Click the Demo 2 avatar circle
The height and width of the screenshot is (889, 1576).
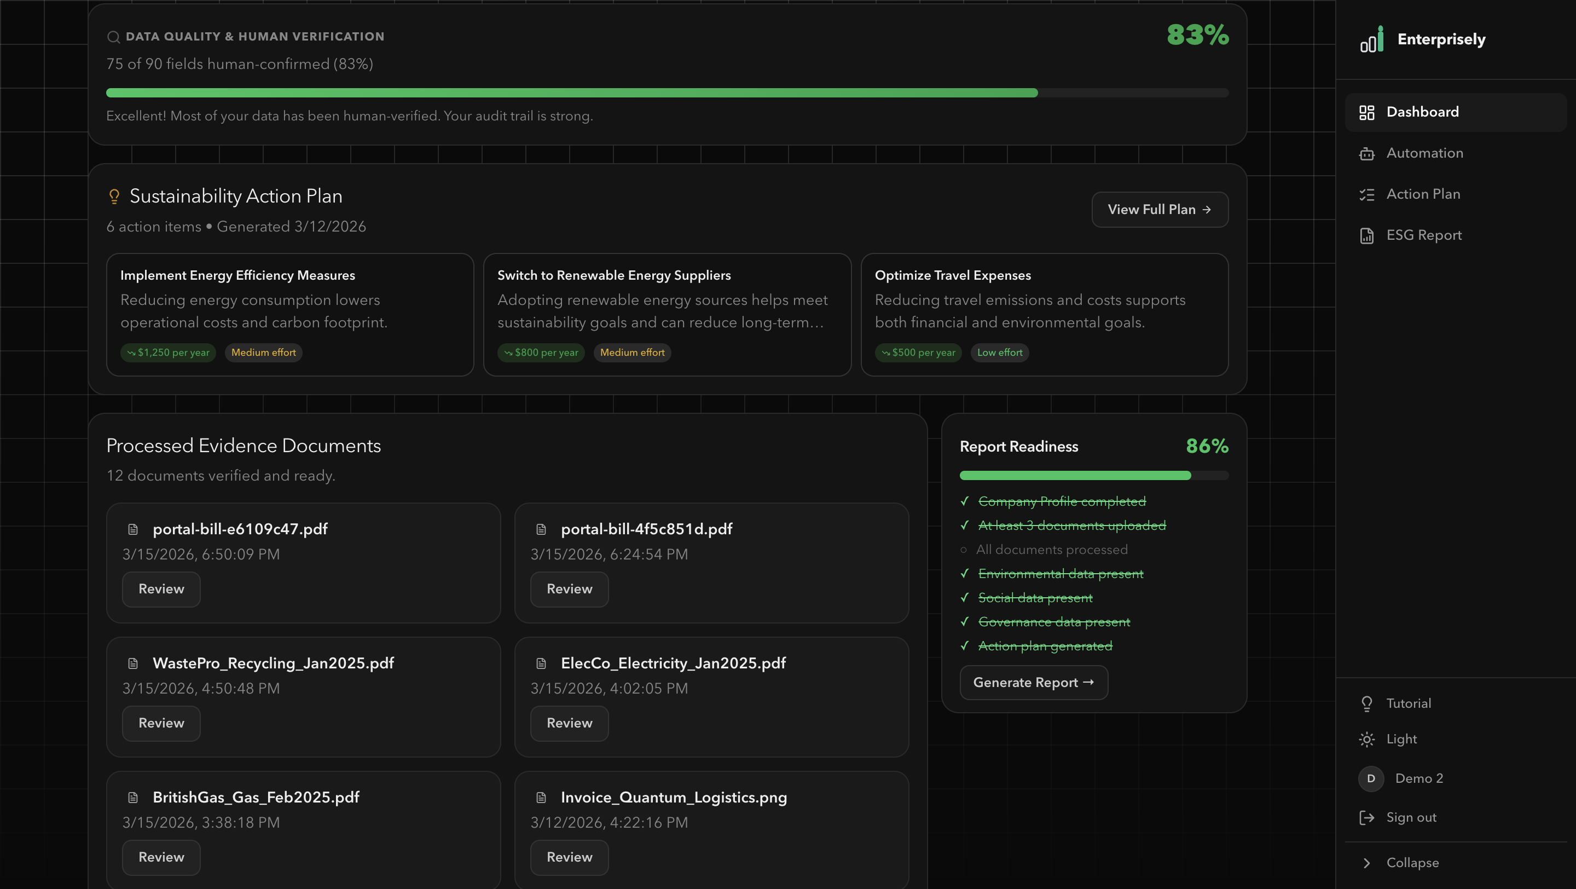pyautogui.click(x=1370, y=778)
